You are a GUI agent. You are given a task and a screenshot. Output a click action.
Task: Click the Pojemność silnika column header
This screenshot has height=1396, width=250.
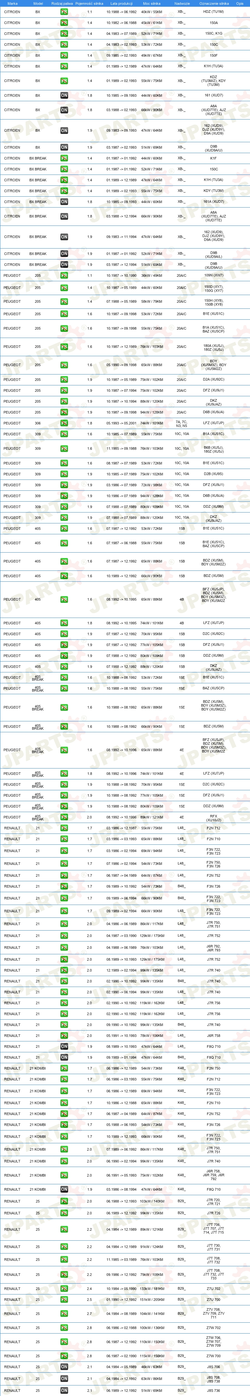[x=89, y=3]
